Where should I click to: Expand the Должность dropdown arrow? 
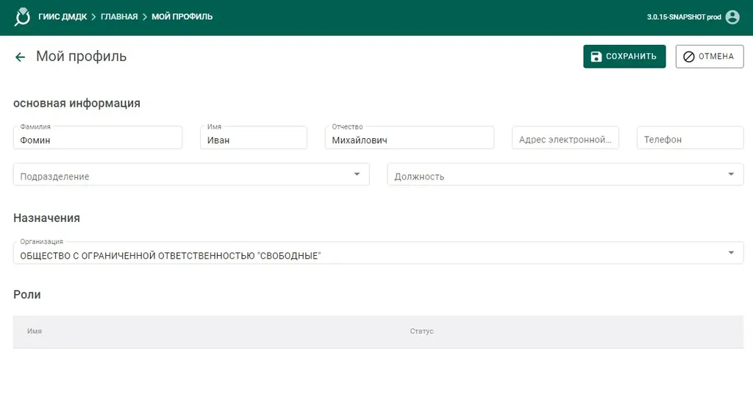coord(731,174)
